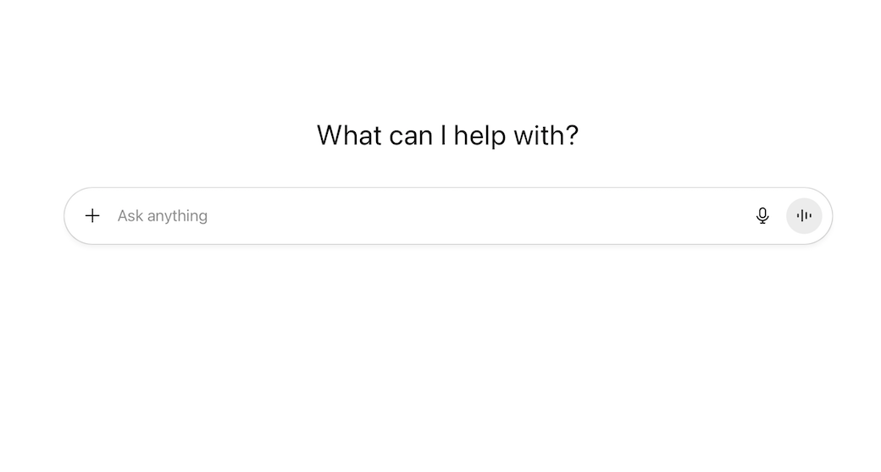881x472 pixels.
Task: Tap the round gray voice mode button
Action: point(804,216)
